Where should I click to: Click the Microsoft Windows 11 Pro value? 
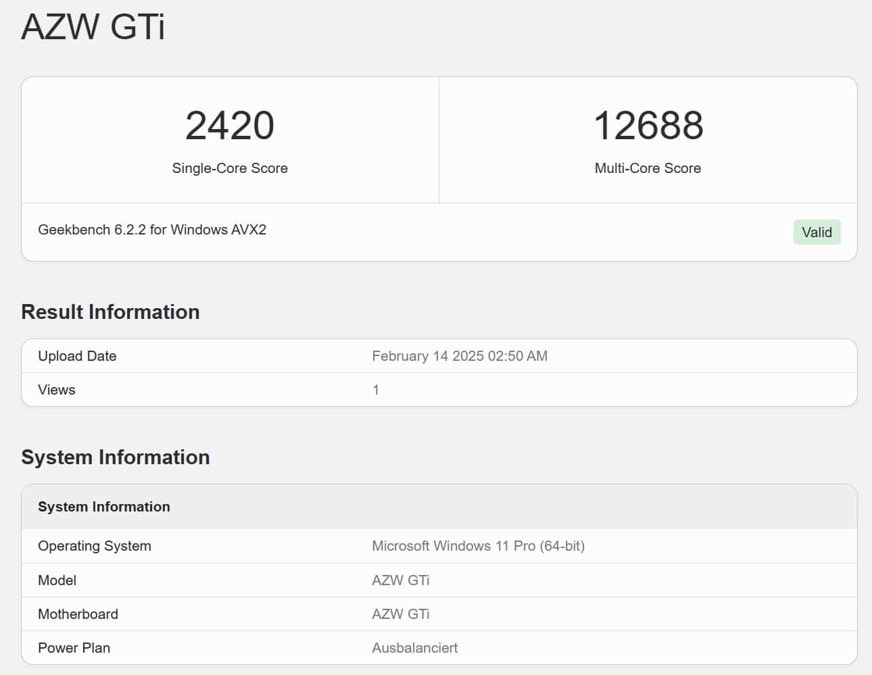(478, 546)
